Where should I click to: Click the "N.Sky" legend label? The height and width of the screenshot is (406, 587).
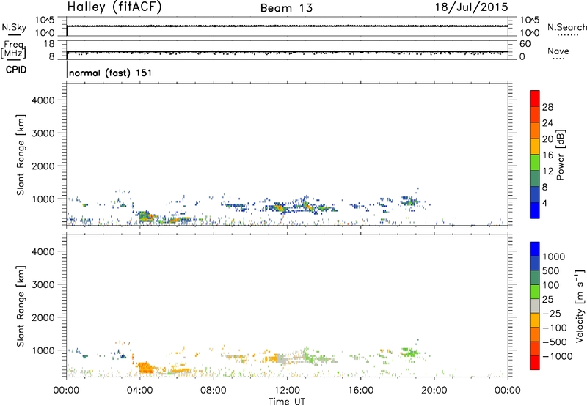point(14,27)
